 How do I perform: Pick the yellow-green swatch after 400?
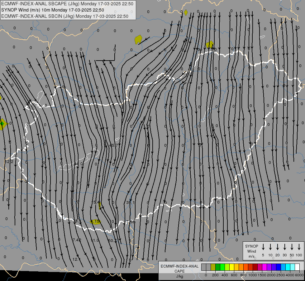click(x=227, y=267)
